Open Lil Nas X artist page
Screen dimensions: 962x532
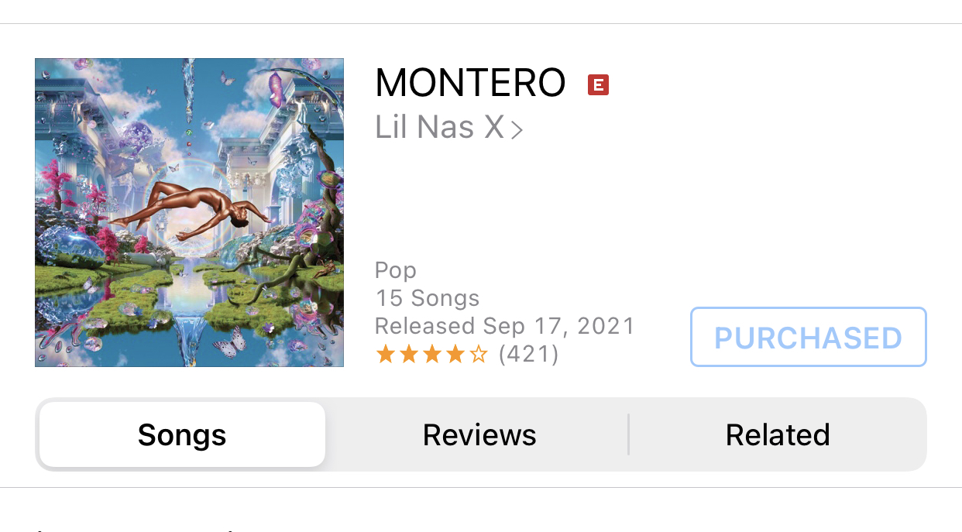440,127
